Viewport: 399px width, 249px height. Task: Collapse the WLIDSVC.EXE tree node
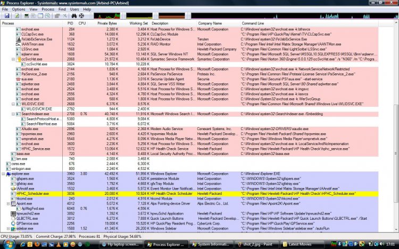[13, 104]
